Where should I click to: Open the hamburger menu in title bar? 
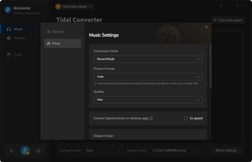(x=221, y=6)
